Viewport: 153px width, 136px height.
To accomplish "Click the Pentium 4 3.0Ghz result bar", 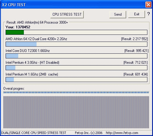I will pos(76,68).
